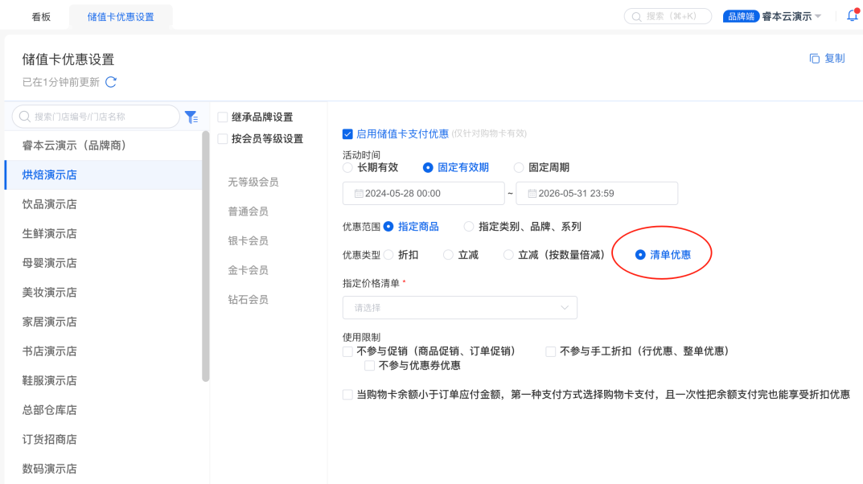Select 长期有效 radio button
Screen dimensions: 863x484
[x=347, y=168]
